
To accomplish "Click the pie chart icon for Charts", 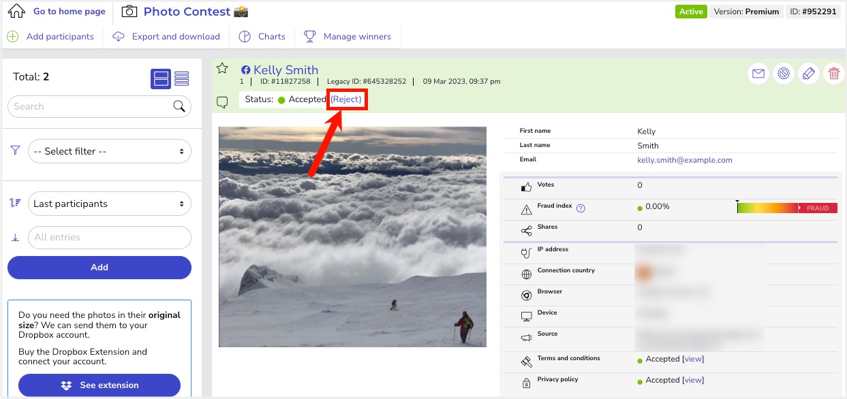I will (x=245, y=36).
